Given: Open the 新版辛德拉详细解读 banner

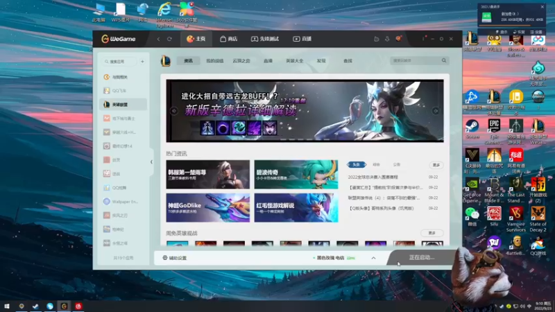Looking at the screenshot, I should (x=305, y=111).
